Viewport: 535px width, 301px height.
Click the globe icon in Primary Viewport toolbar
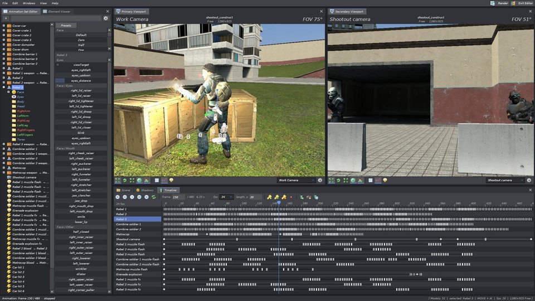click(x=139, y=180)
